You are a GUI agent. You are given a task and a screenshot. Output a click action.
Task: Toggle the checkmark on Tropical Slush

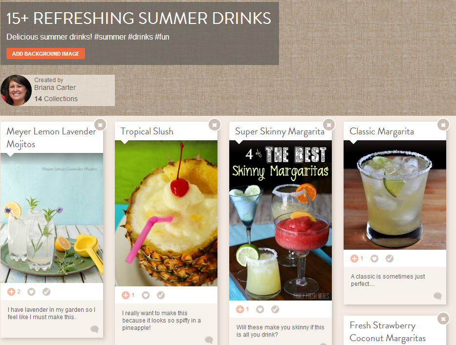click(161, 295)
